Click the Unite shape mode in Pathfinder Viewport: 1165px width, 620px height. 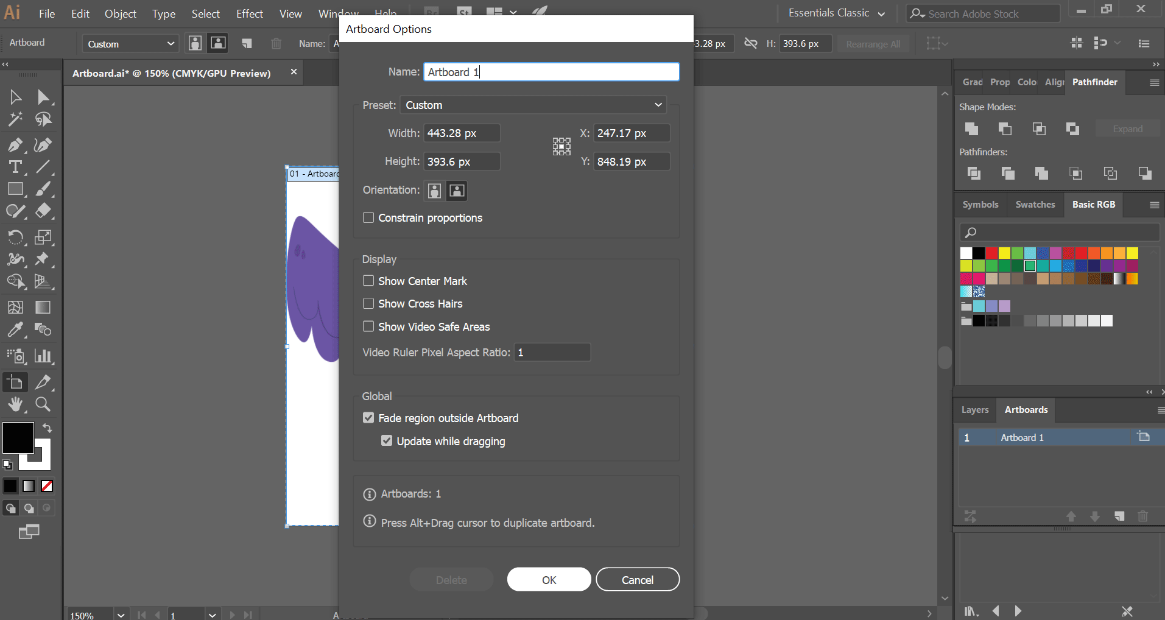971,129
